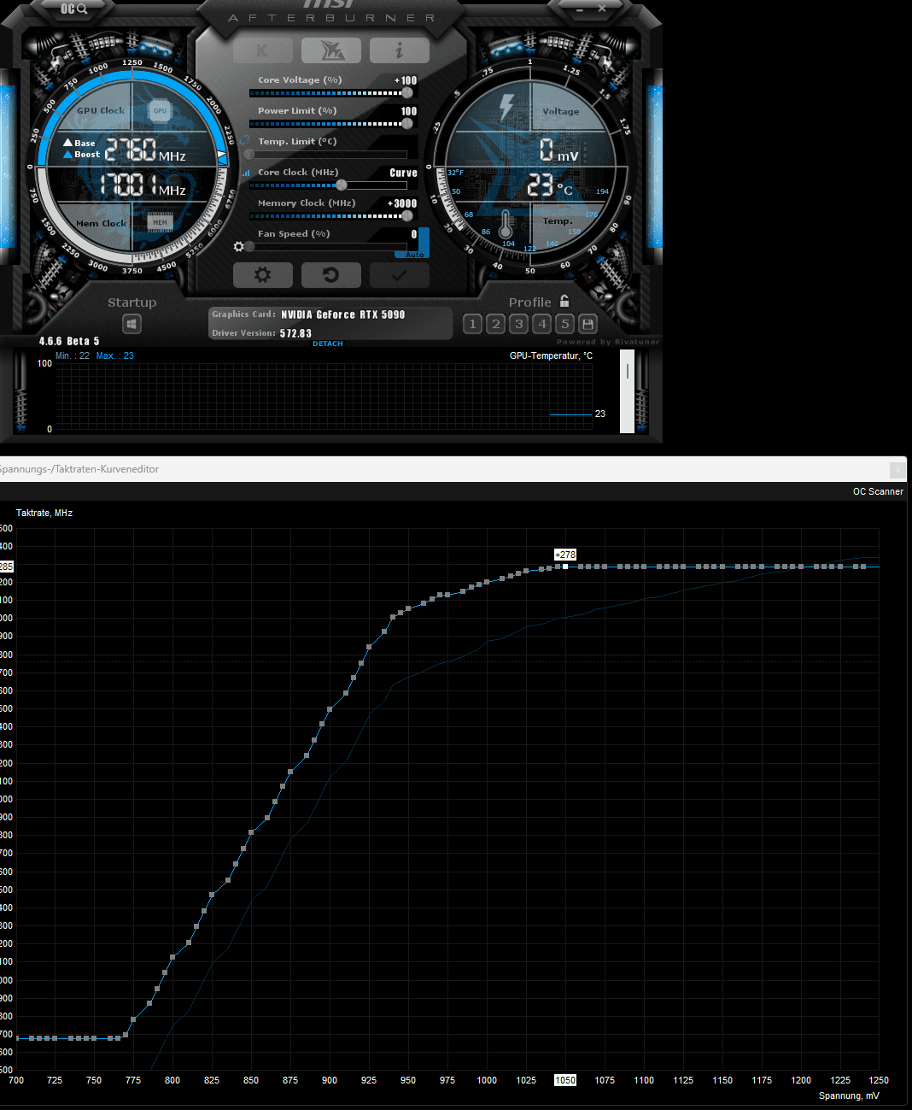Click the 'Spannung, mV' axis title

[x=849, y=1095]
